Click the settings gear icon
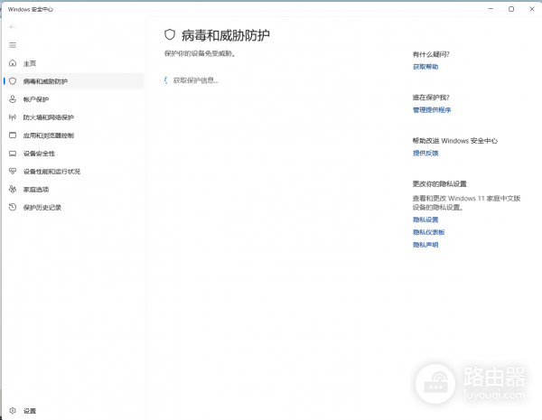Image resolution: width=542 pixels, height=420 pixels. click(13, 410)
